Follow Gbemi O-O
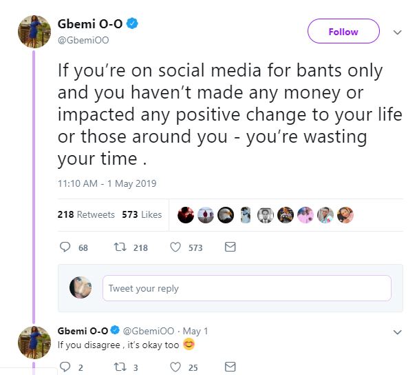Viewport: 417px width, 375px height. [x=343, y=32]
